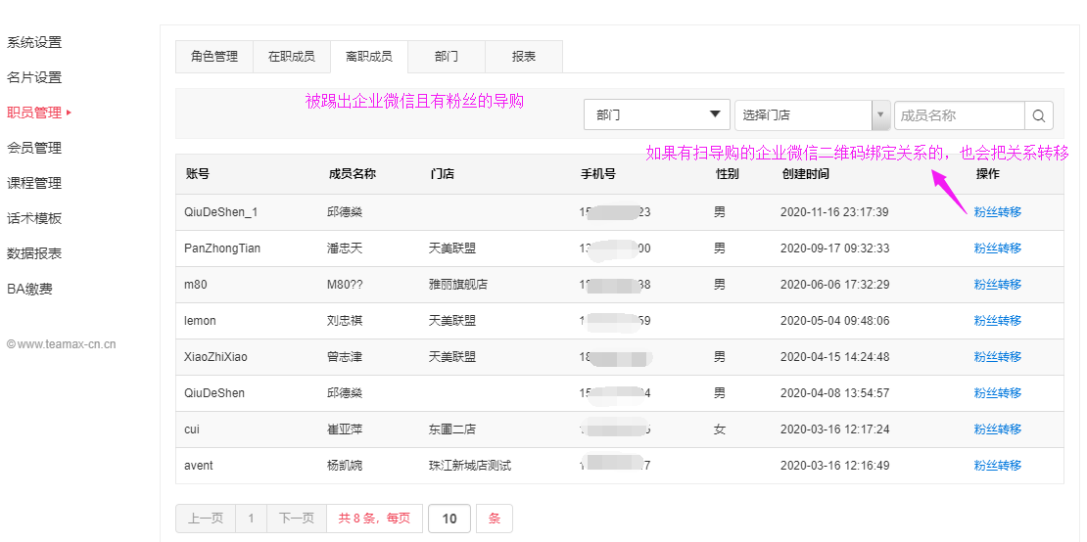1087x542 pixels.
Task: Click the 成员名称 search input field
Action: tap(959, 115)
